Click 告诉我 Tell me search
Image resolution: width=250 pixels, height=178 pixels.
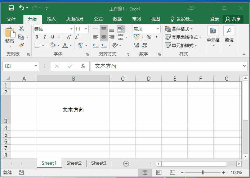click(x=182, y=19)
